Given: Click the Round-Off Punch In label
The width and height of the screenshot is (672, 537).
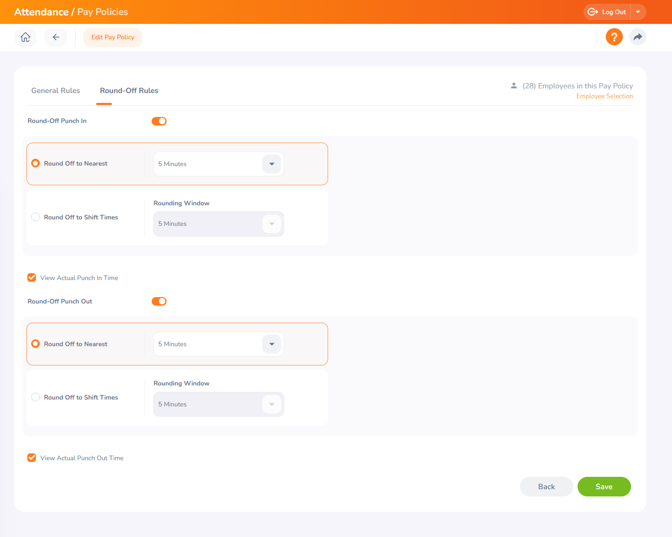Looking at the screenshot, I should click(x=57, y=121).
